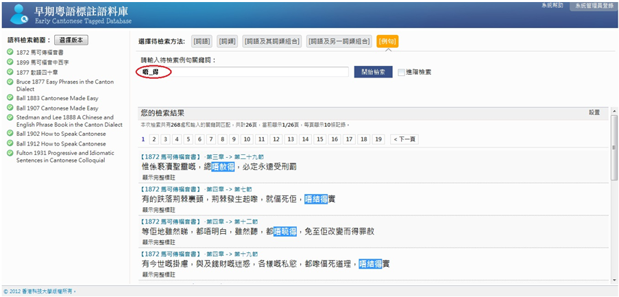Click the 選擇版本 button
The height and width of the screenshot is (297, 619).
pyautogui.click(x=71, y=40)
